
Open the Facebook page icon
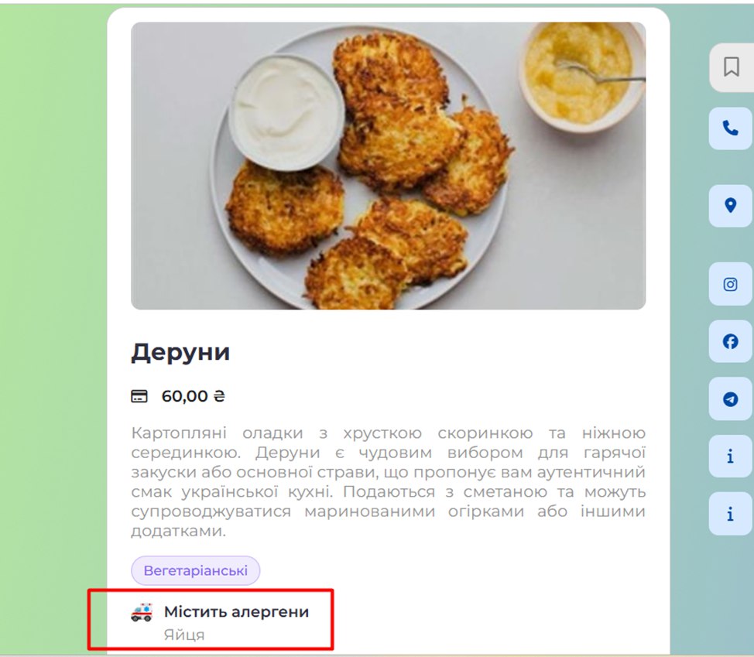(731, 341)
